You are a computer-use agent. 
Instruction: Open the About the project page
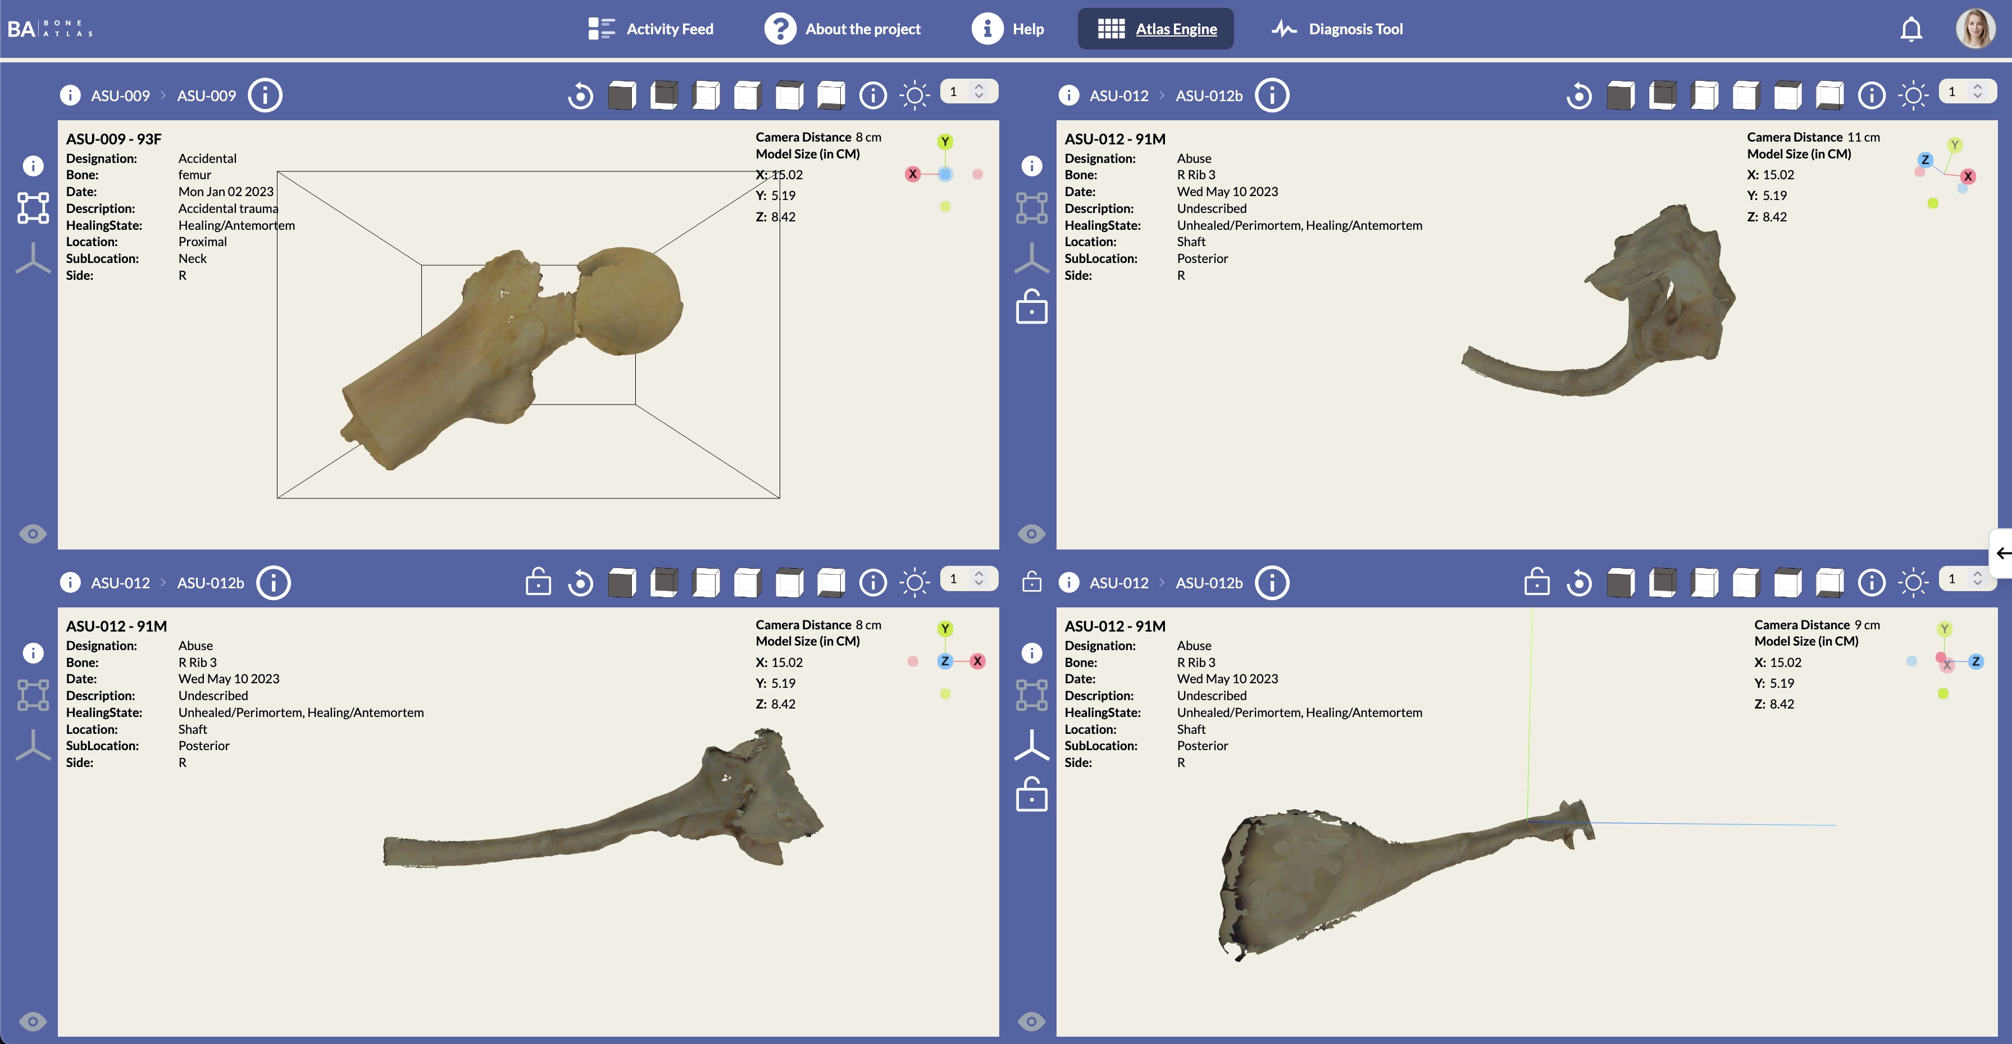[842, 29]
